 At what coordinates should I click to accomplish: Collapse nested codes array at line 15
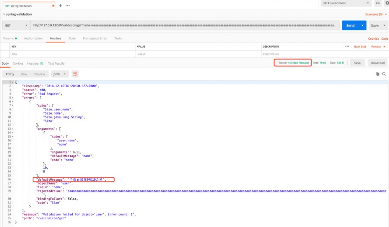pos(13,137)
